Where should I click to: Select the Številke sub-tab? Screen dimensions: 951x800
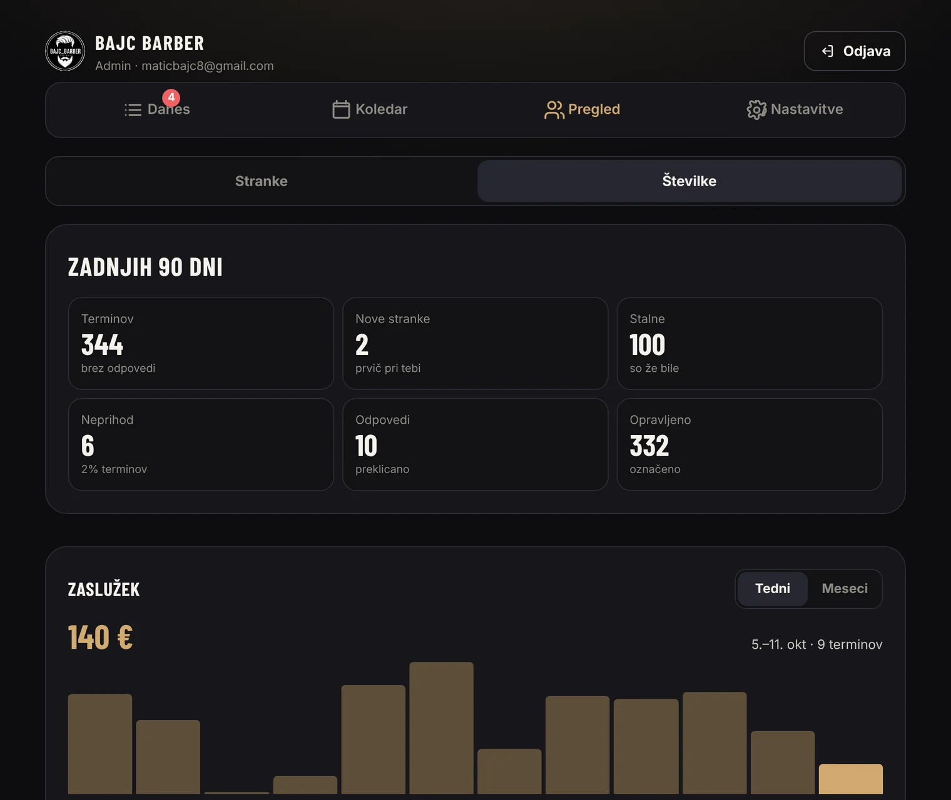click(689, 181)
